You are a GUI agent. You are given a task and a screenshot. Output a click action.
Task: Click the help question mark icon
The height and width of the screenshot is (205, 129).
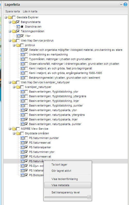point(125,5)
